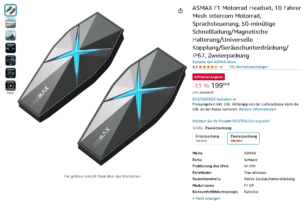The image size is (307, 201).
Task: Visit the ASMAX-Store link
Action: 214,62
